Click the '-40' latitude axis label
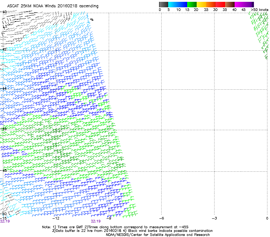The height and width of the screenshot is (237, 270). [x=3, y=12]
